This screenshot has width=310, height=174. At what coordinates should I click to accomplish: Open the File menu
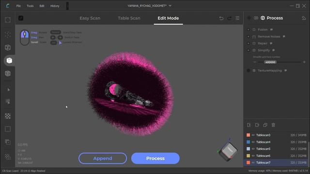click(x=18, y=6)
